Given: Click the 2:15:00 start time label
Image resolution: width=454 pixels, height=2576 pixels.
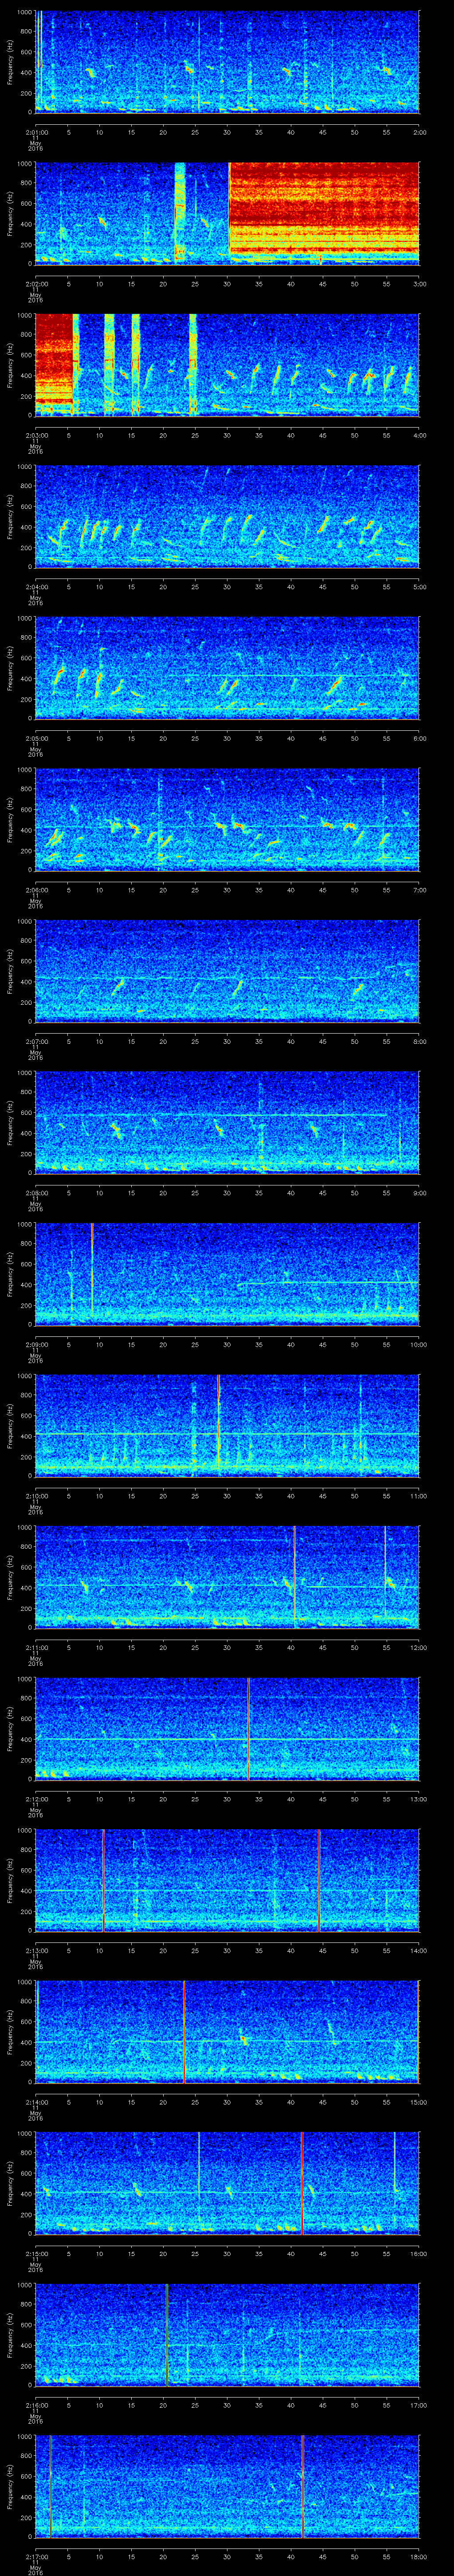Looking at the screenshot, I should [x=36, y=2254].
